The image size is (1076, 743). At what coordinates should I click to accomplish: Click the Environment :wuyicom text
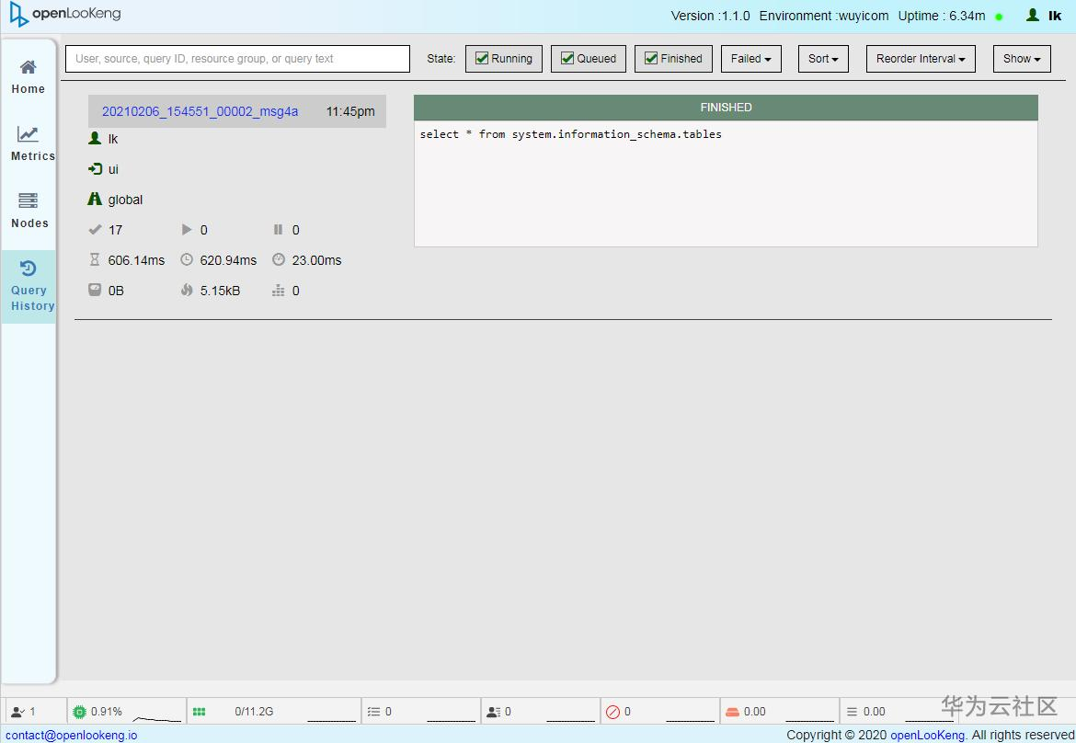(x=823, y=16)
